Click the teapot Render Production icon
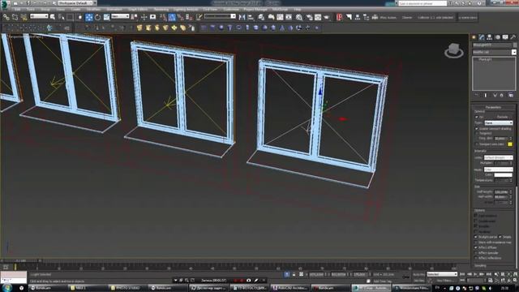This screenshot has width=519, height=292. (x=326, y=17)
